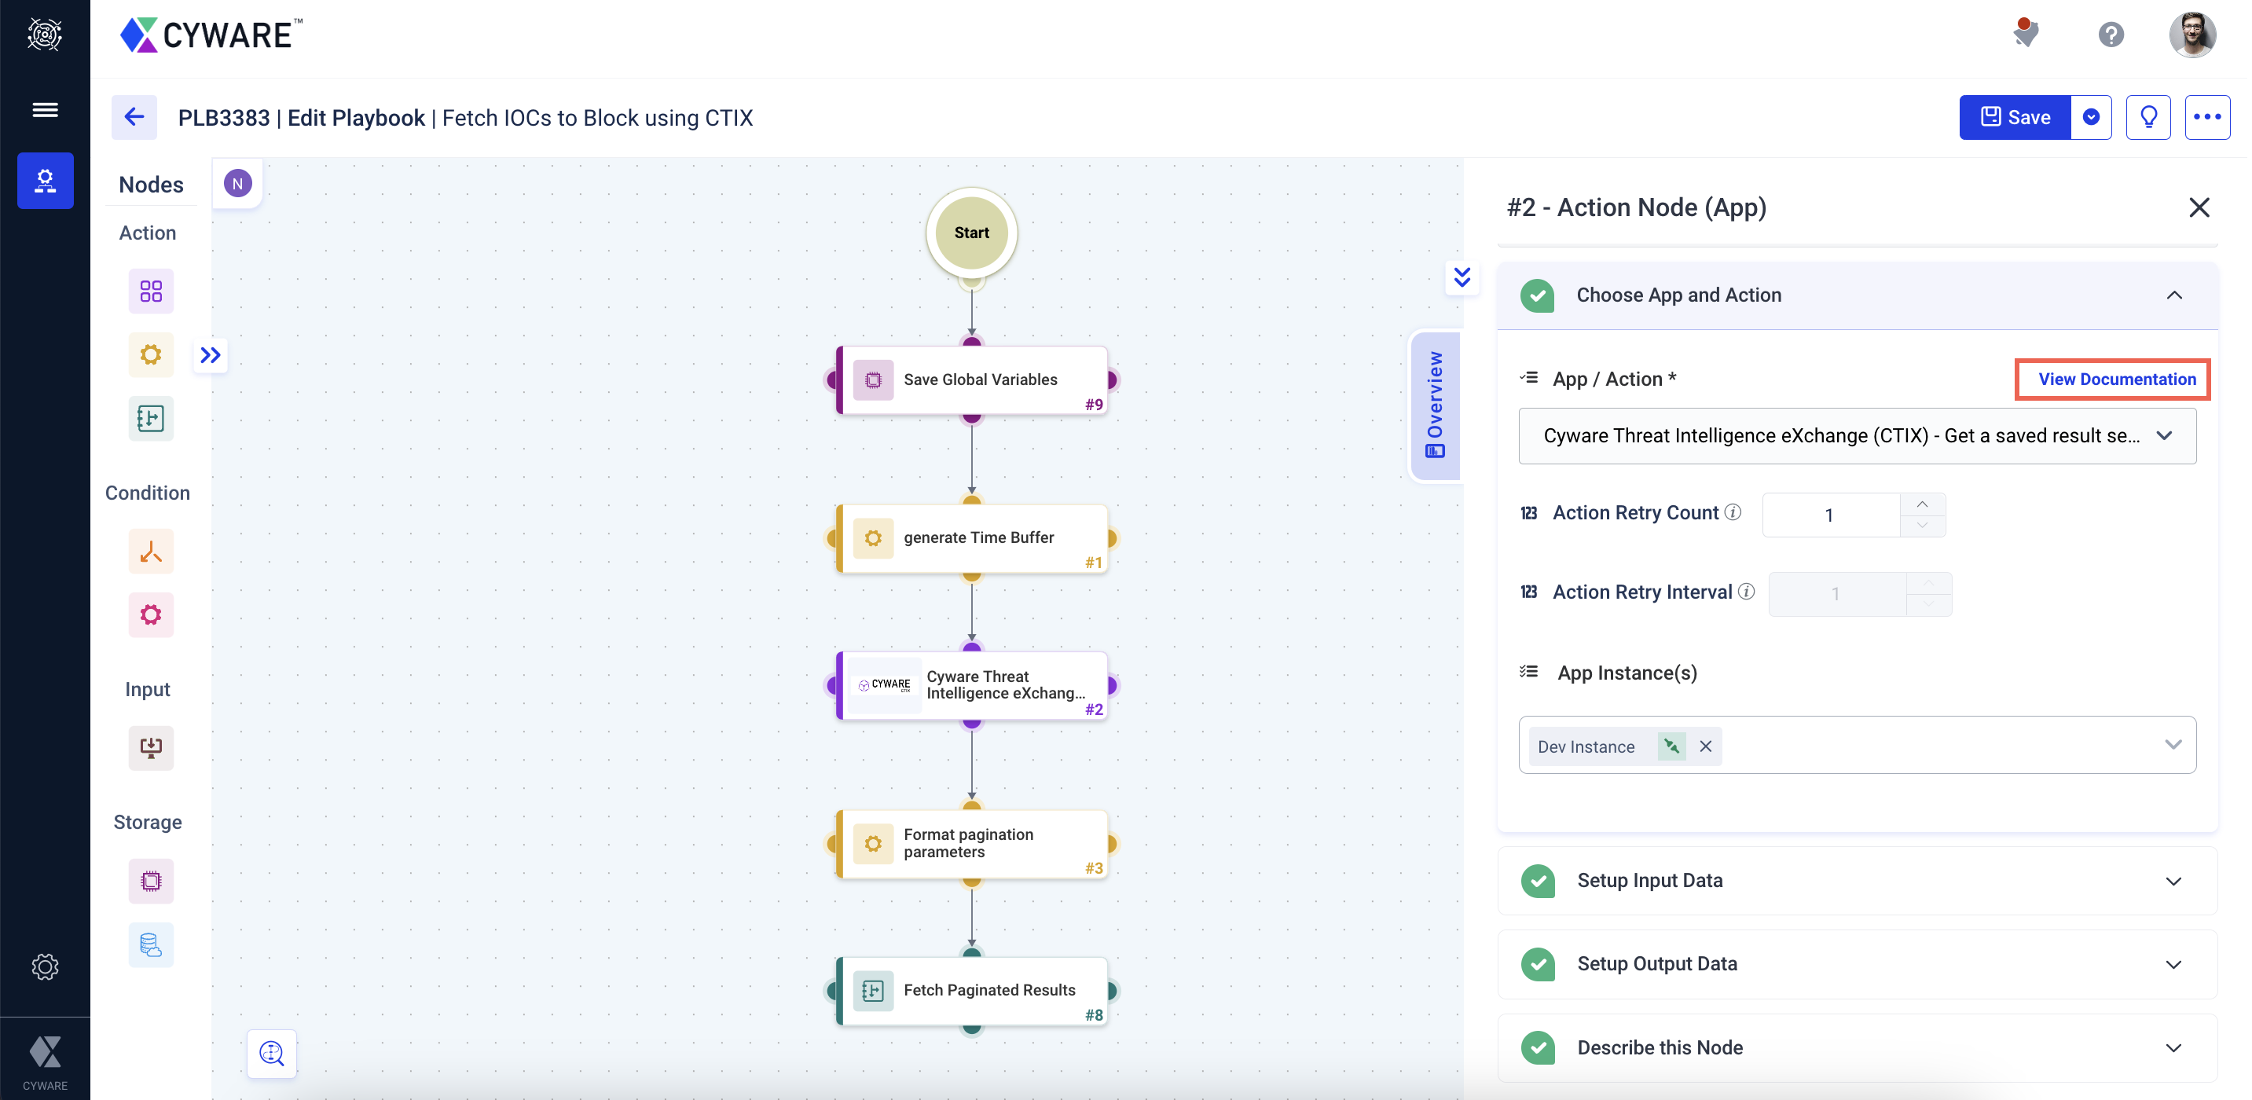Image resolution: width=2252 pixels, height=1100 pixels.
Task: Click the Save button
Action: tap(2015, 117)
